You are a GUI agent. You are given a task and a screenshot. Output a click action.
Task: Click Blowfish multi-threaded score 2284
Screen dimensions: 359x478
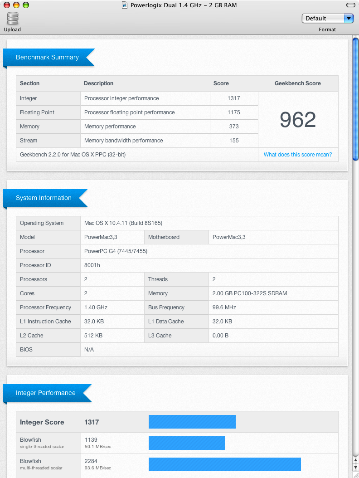(91, 461)
